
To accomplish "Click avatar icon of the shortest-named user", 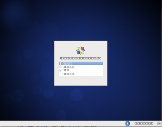I will [60, 70].
